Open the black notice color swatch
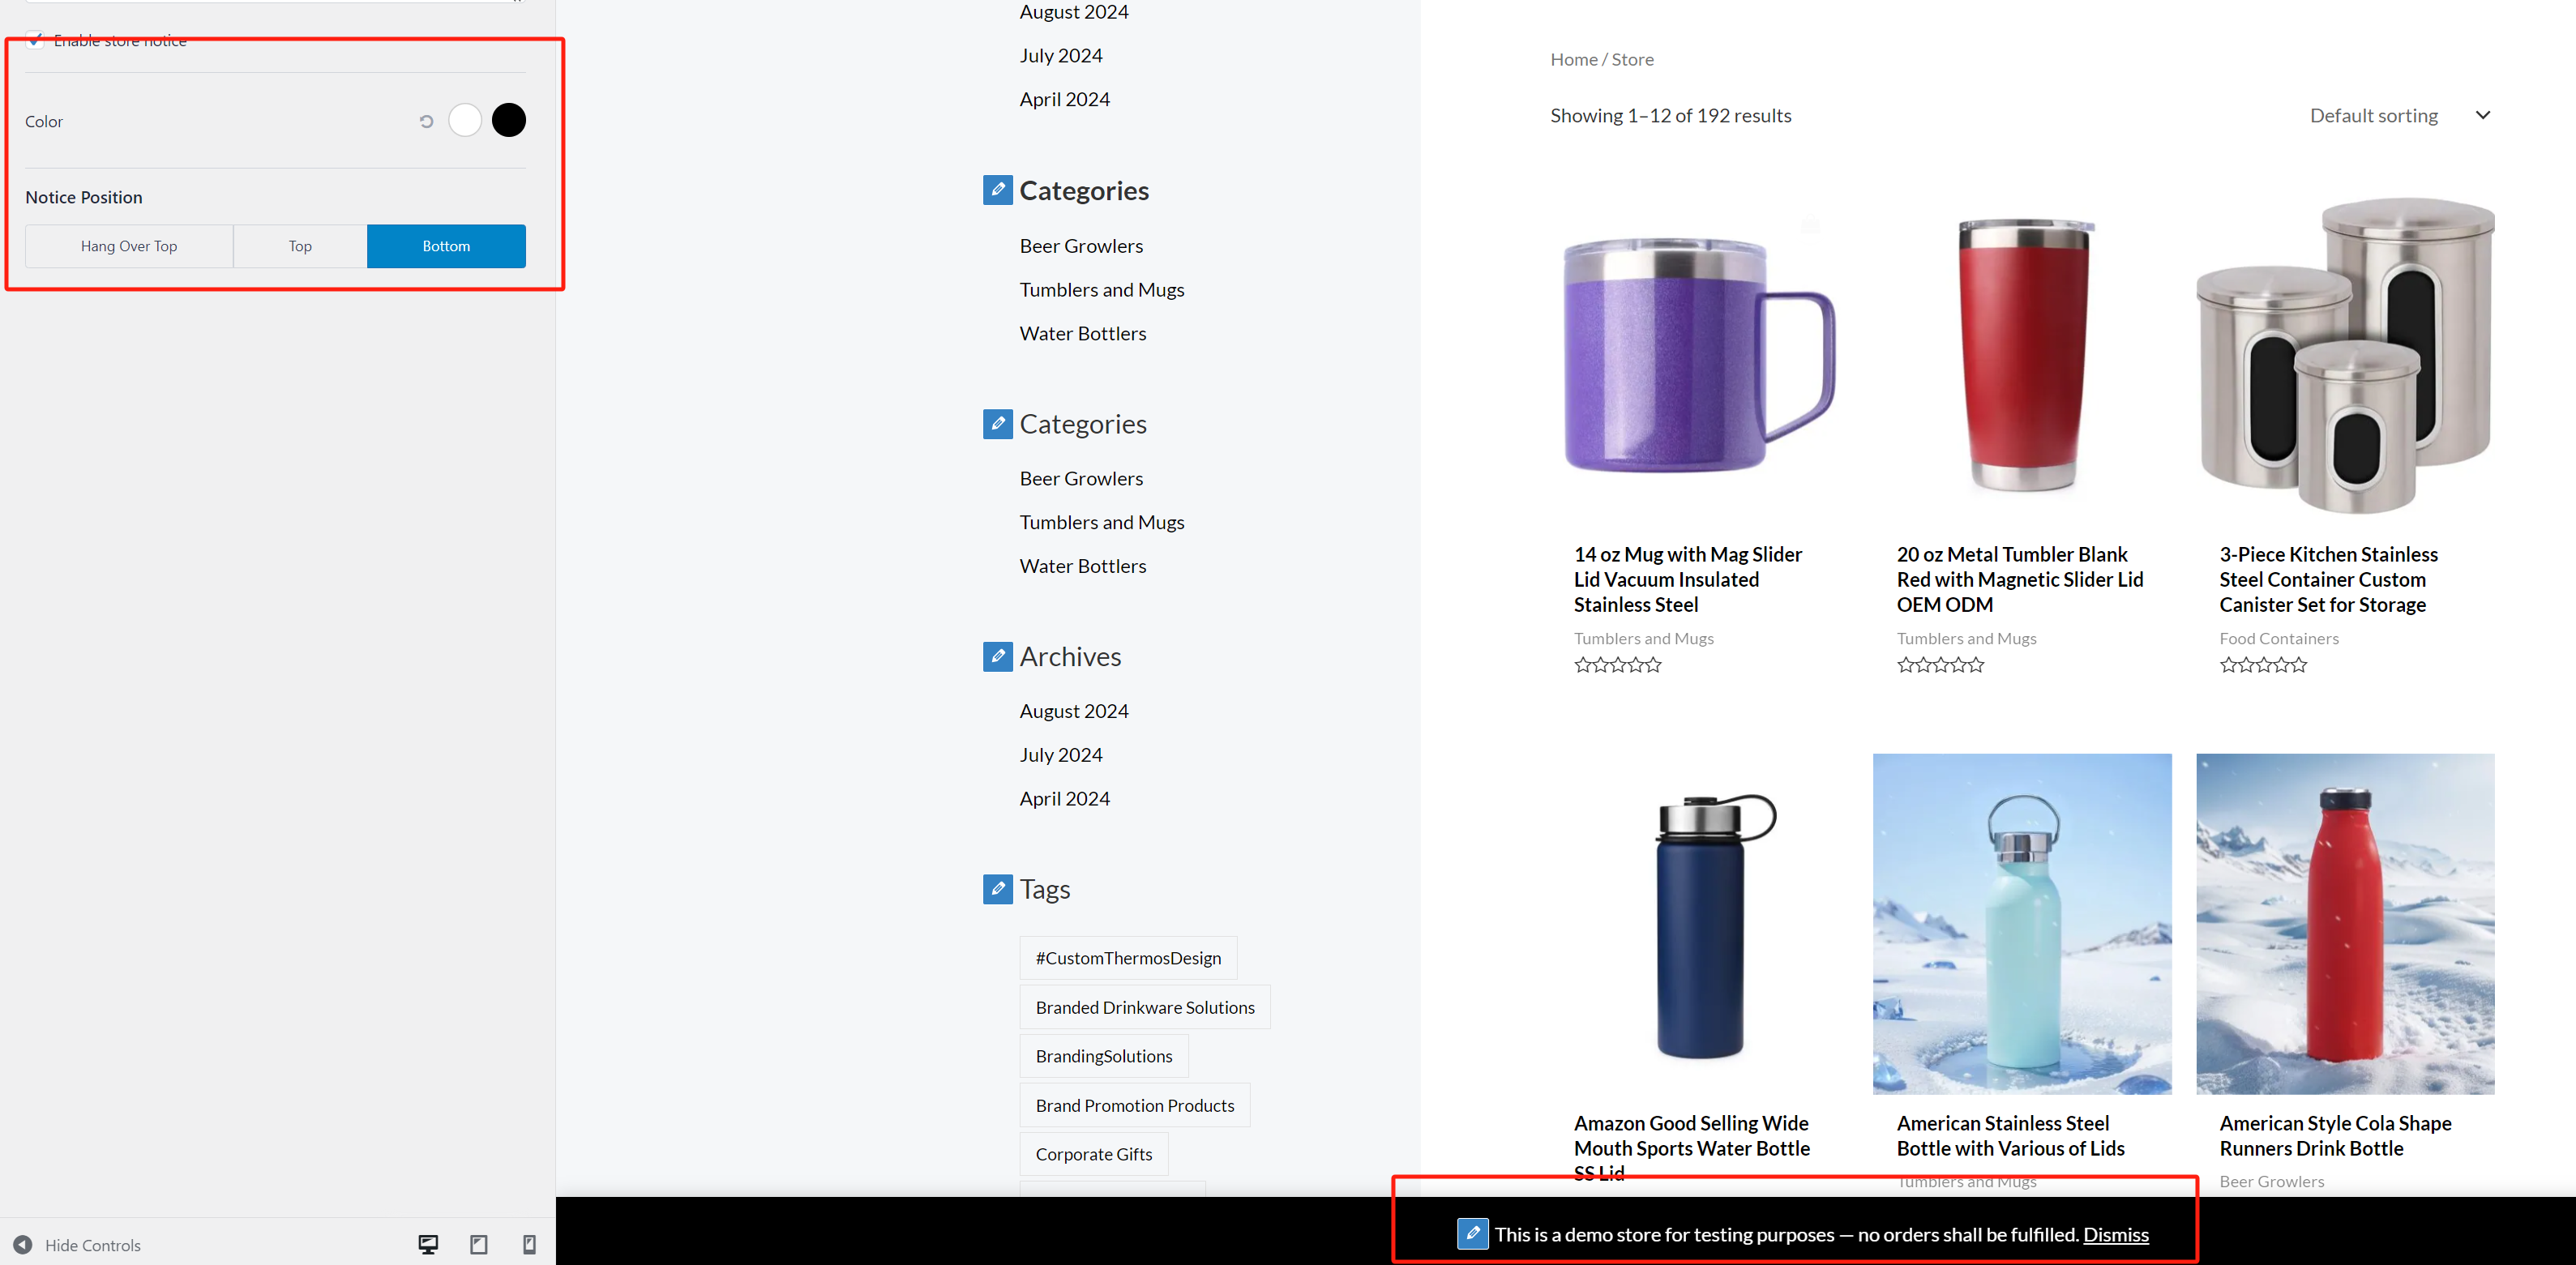This screenshot has width=2576, height=1265. click(509, 120)
